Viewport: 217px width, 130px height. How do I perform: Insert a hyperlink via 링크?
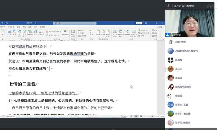pyautogui.click(x=80, y=30)
